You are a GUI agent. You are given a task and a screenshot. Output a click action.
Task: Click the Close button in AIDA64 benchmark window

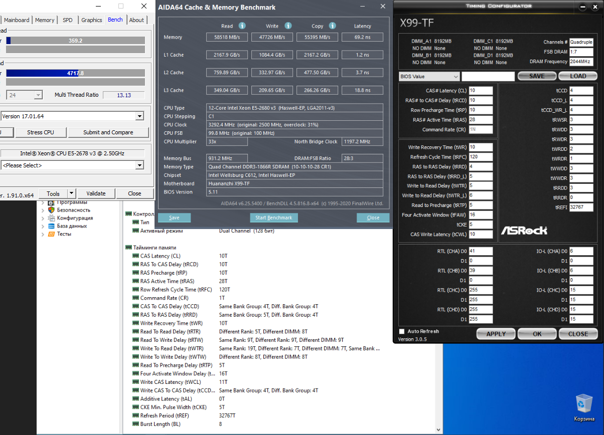(373, 217)
